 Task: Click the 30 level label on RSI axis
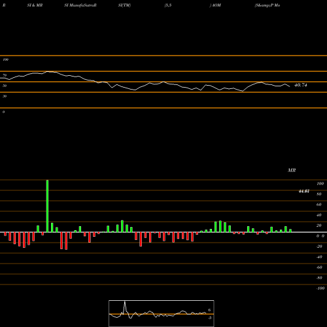point(5,96)
